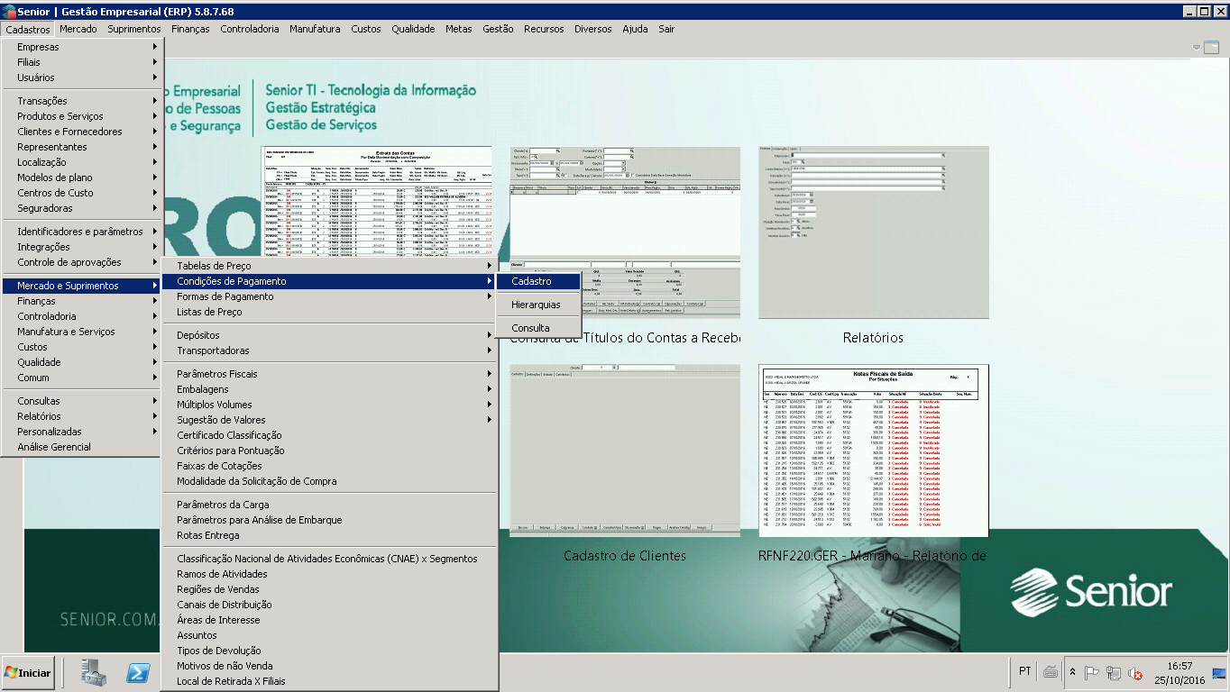Screen dimensions: 1230x692
Task: Expand the Representantes submenu
Action: (81, 147)
